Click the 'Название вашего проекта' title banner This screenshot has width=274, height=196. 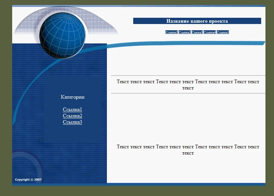click(x=197, y=21)
